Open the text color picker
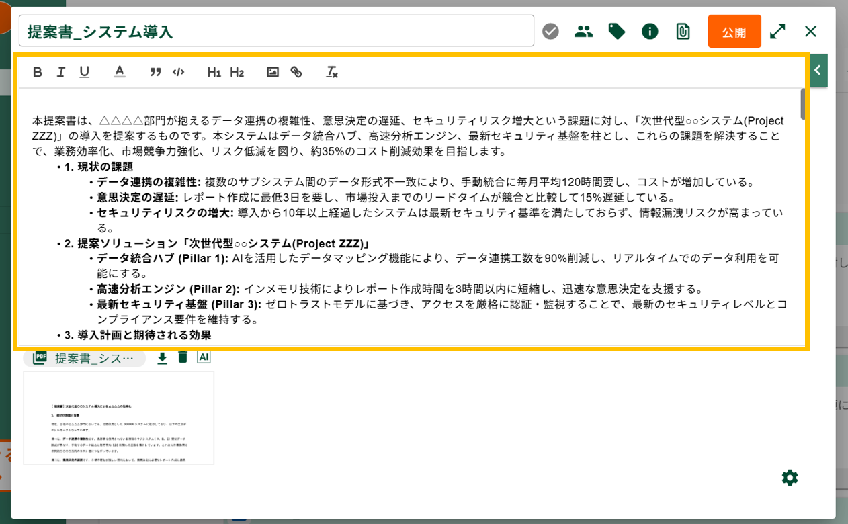The height and width of the screenshot is (524, 848). click(120, 72)
